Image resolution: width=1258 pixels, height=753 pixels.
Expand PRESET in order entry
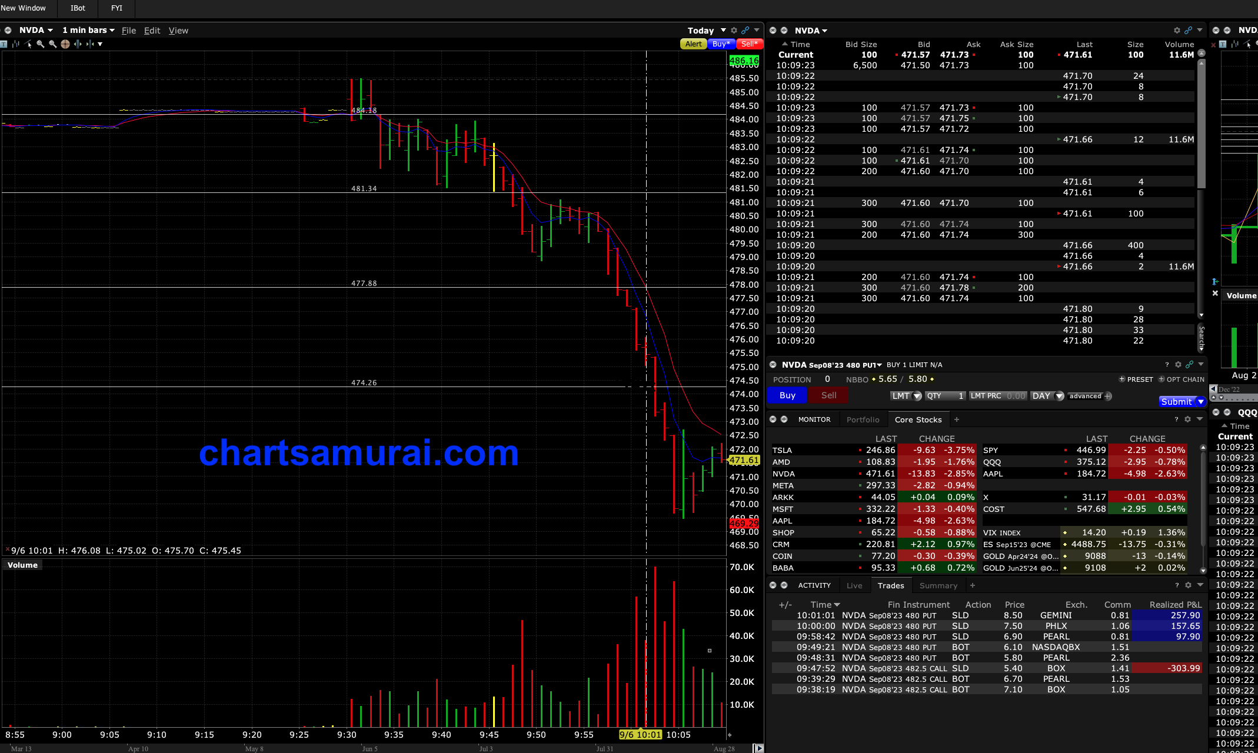click(1136, 379)
